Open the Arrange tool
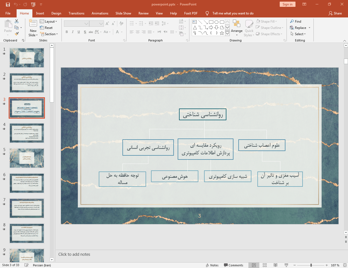Image resolution: width=348 pixels, height=268 pixels. point(236,28)
